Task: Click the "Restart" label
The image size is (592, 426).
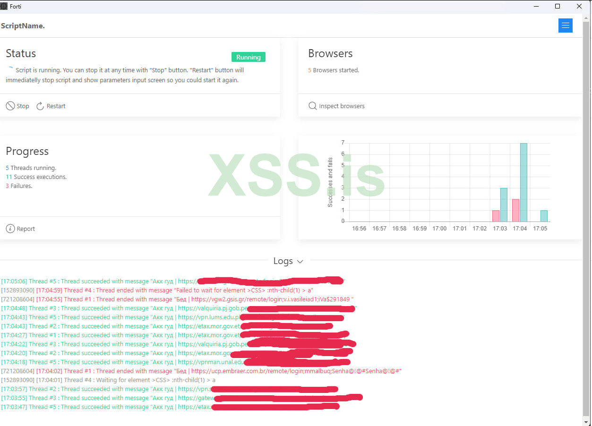Action: [56, 106]
